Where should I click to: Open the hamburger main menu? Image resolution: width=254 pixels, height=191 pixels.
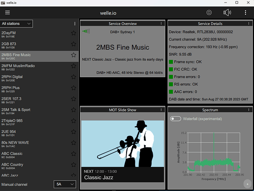8,13
